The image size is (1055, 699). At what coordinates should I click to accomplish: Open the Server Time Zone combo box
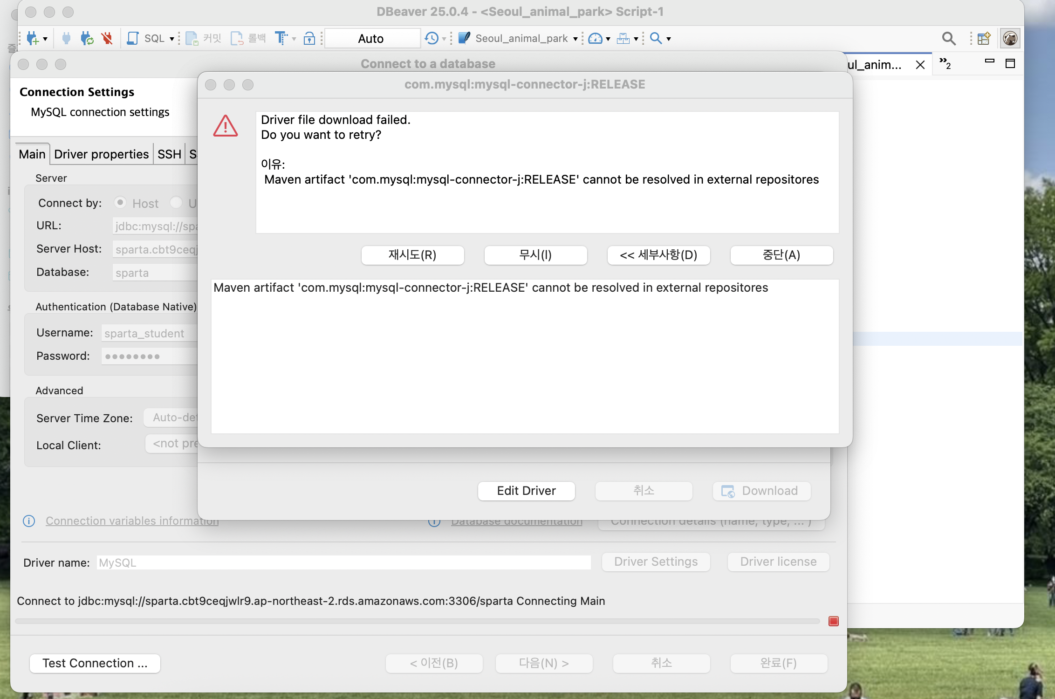click(171, 418)
